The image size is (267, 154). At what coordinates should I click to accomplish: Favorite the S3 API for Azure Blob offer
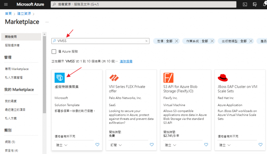point(206,145)
